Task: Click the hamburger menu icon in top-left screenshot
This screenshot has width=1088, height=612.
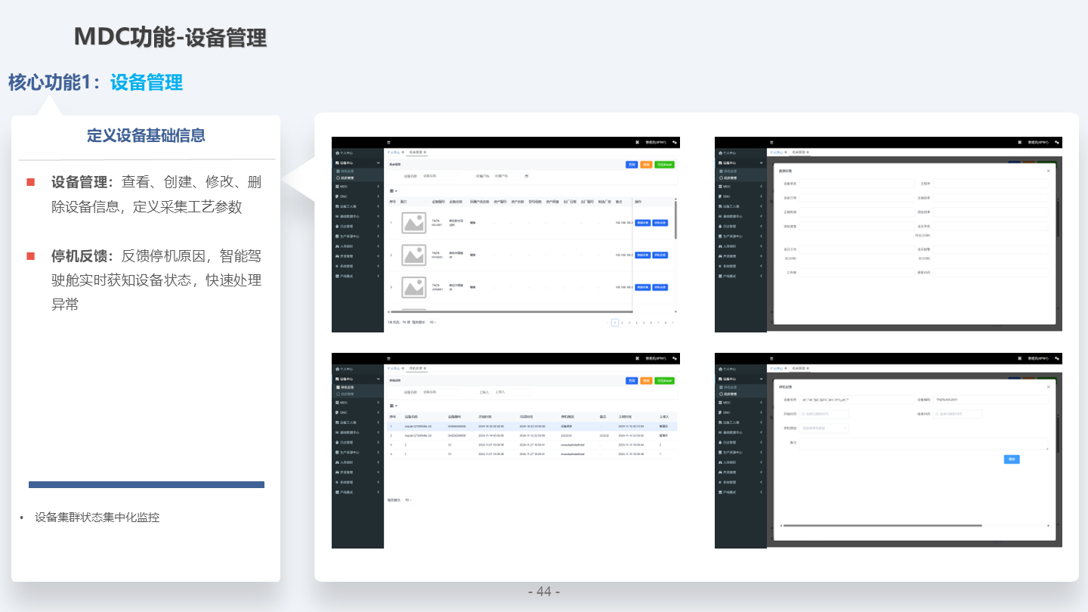Action: click(x=389, y=142)
